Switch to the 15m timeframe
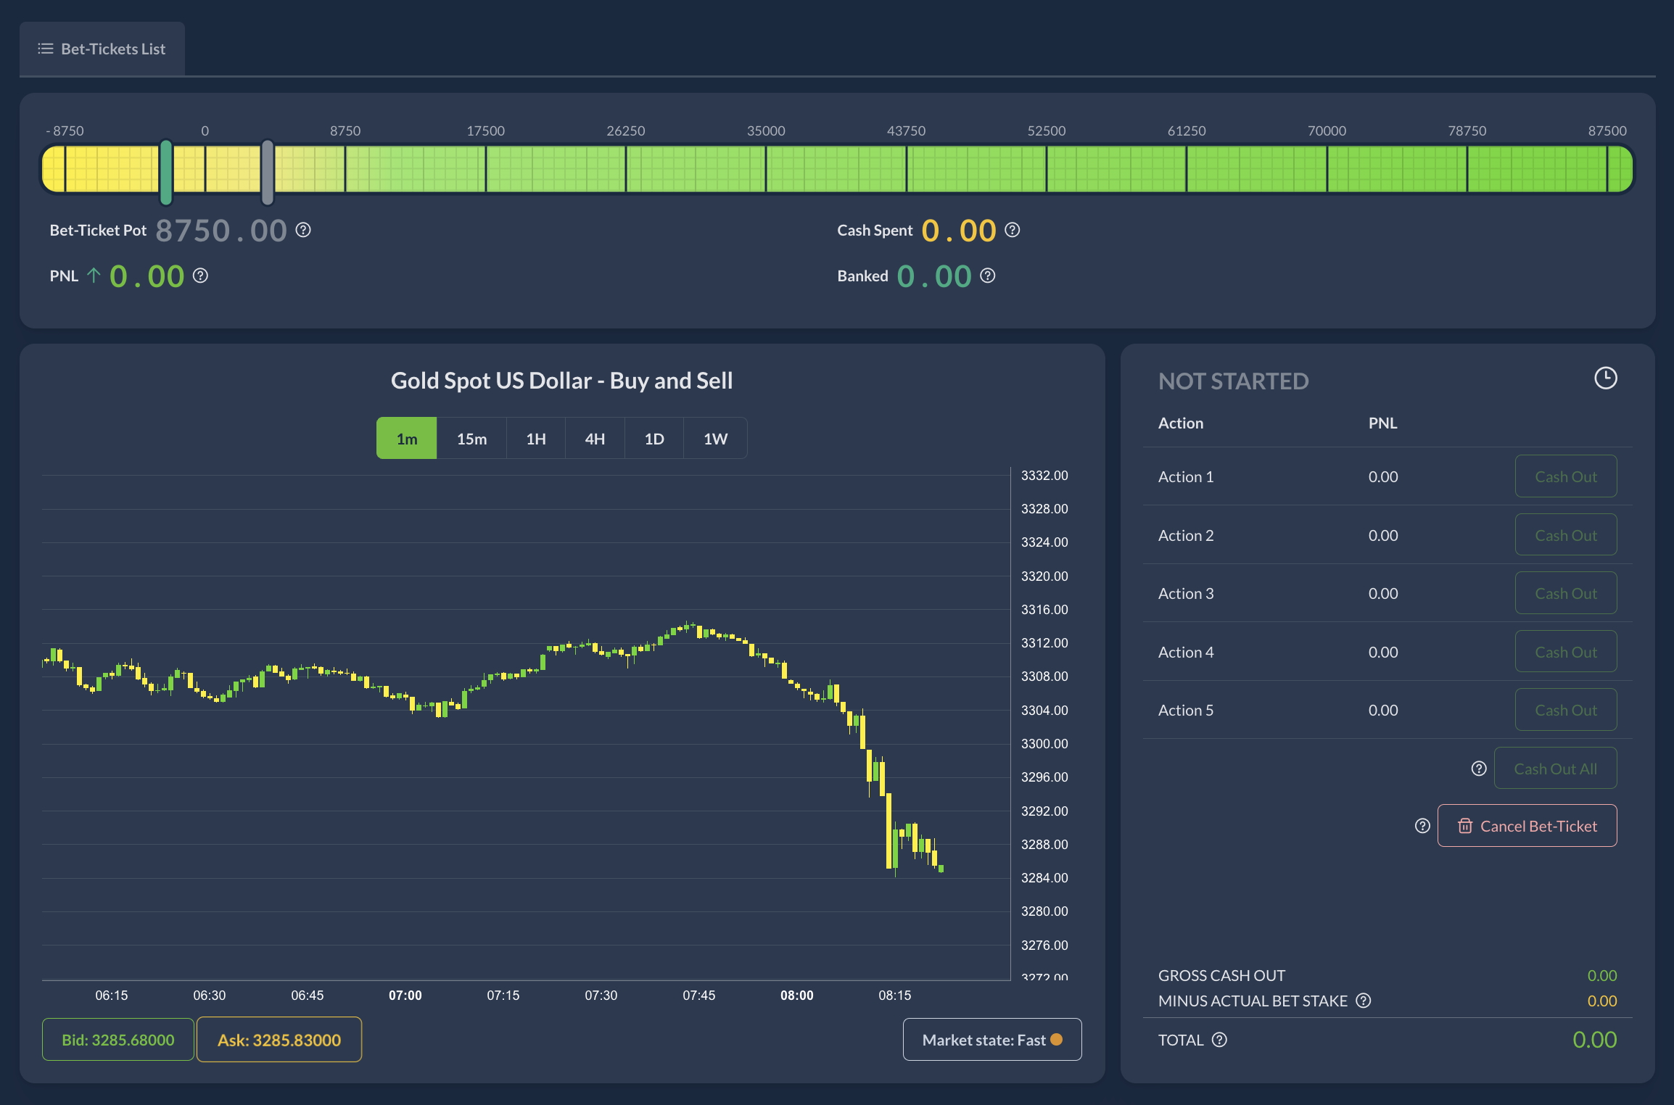 471,439
